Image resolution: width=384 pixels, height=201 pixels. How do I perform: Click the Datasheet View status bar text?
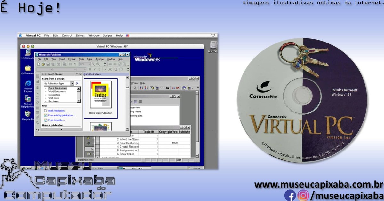click(86, 160)
